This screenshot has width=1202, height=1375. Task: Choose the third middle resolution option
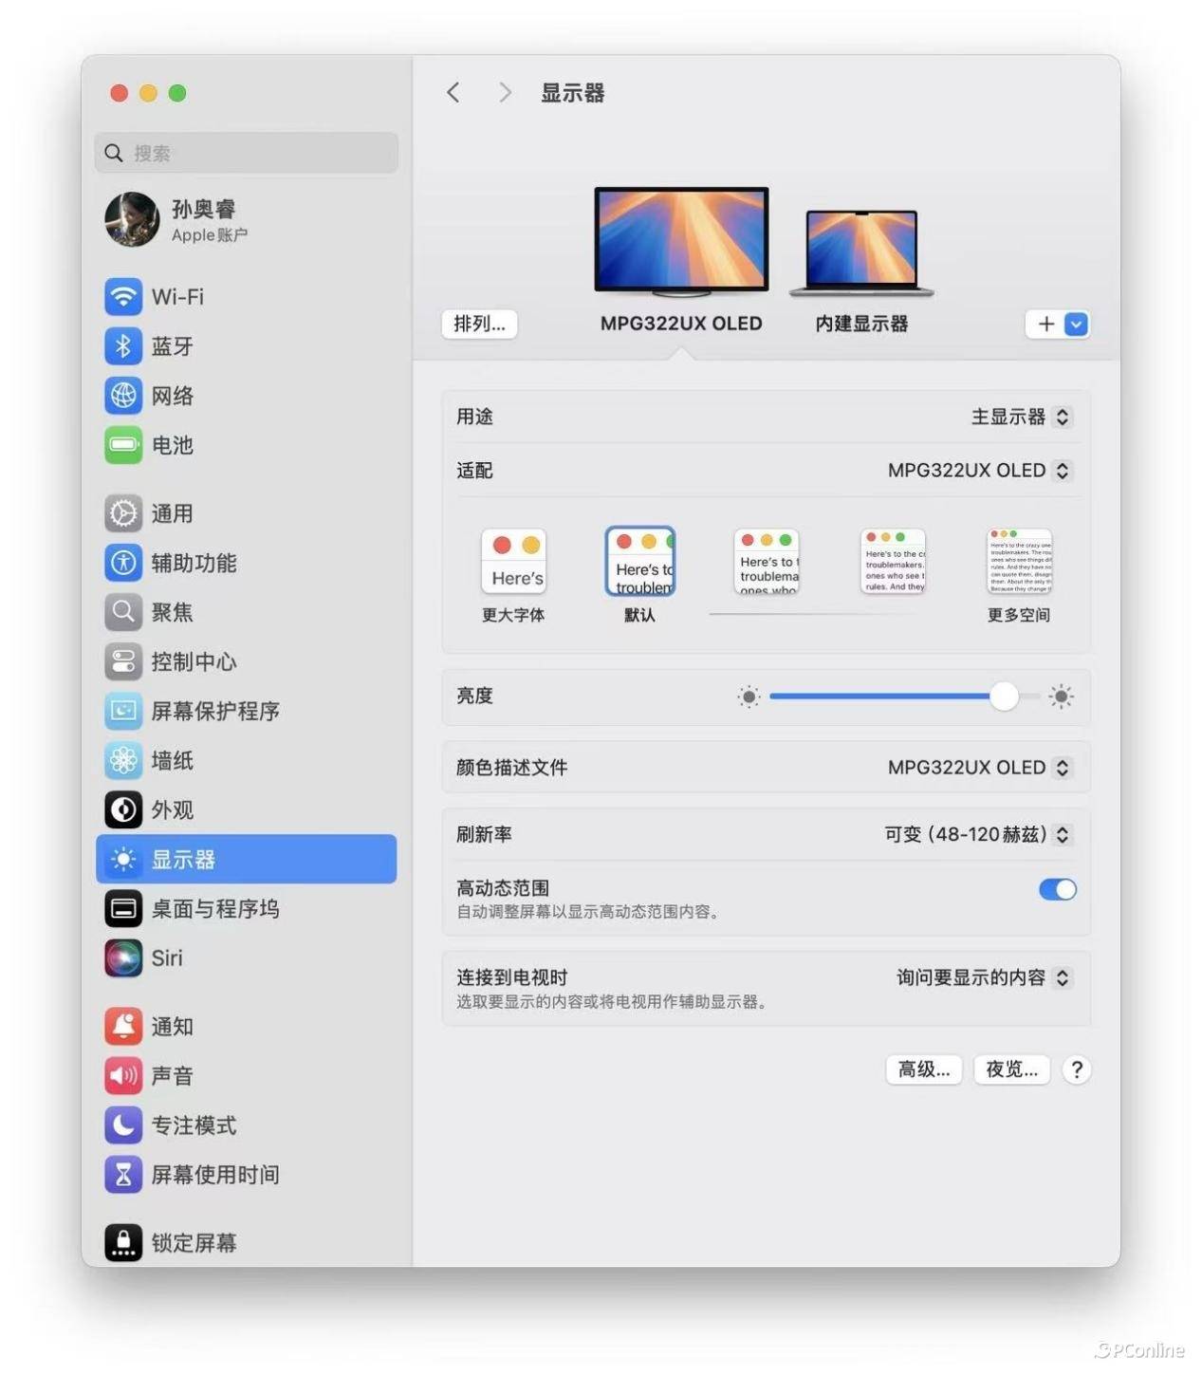coord(767,562)
